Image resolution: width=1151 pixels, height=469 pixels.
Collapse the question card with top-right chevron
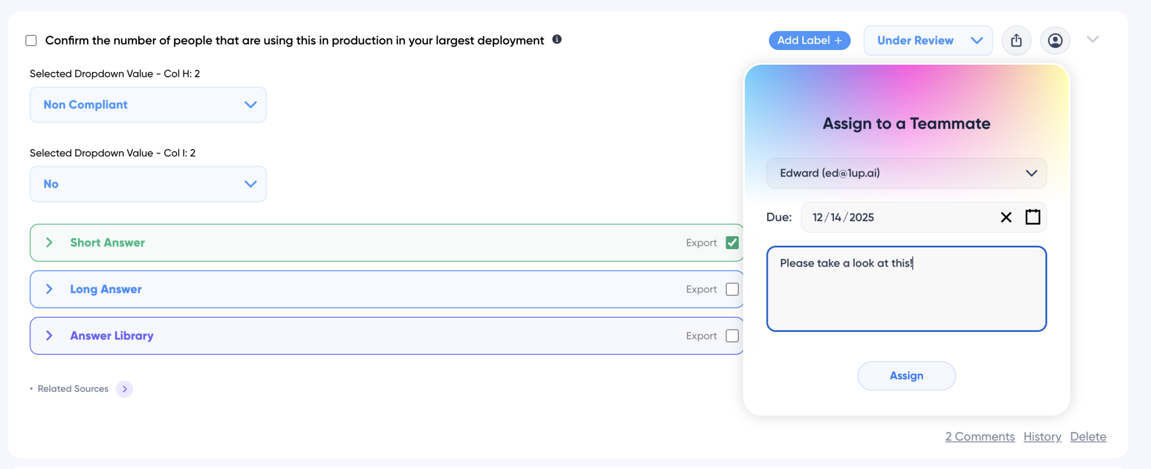(x=1092, y=39)
